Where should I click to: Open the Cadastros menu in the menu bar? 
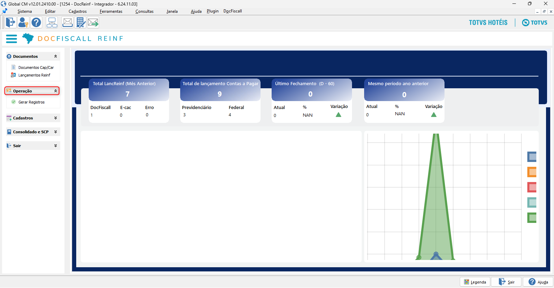(x=78, y=11)
